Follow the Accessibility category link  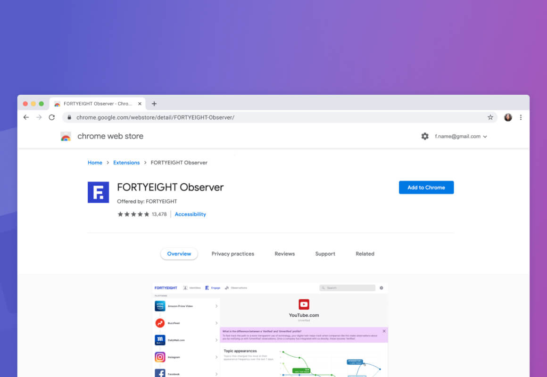tap(190, 214)
